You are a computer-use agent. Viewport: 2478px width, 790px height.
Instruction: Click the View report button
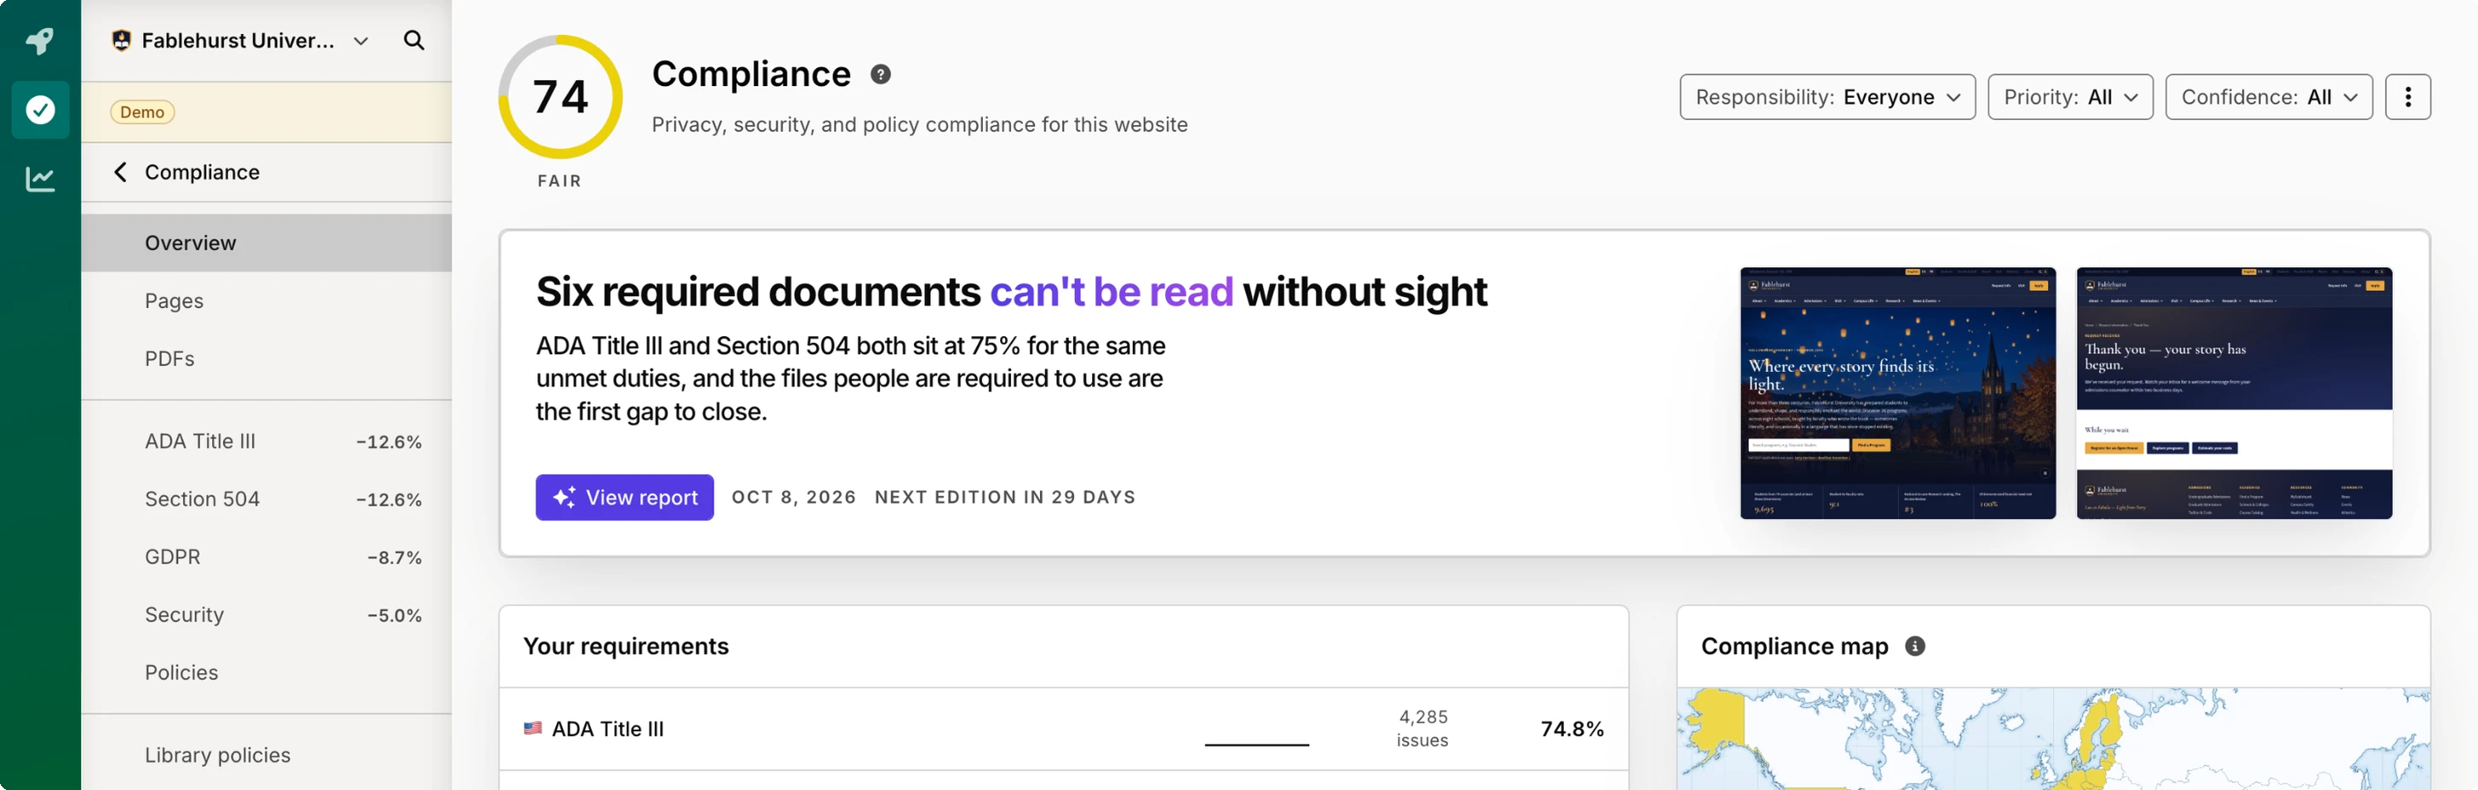(x=624, y=497)
